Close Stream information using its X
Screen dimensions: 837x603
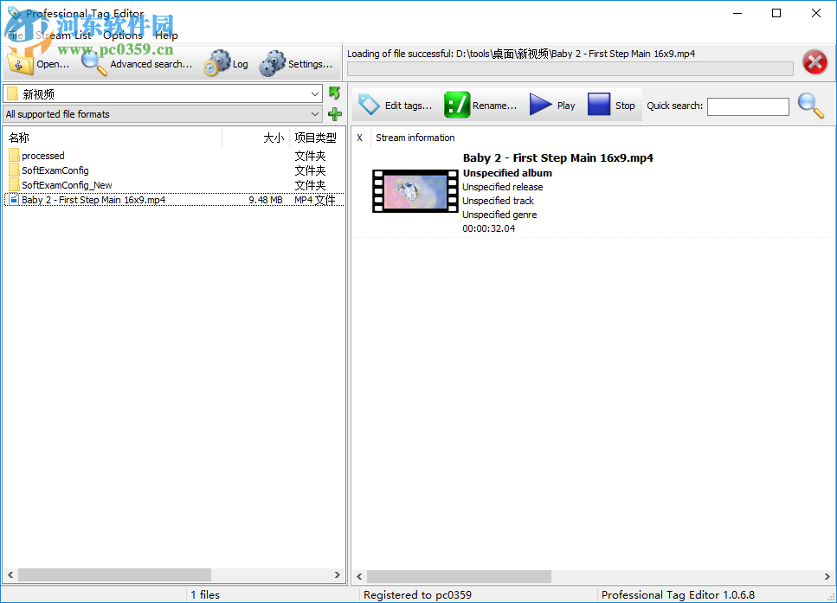tap(359, 138)
